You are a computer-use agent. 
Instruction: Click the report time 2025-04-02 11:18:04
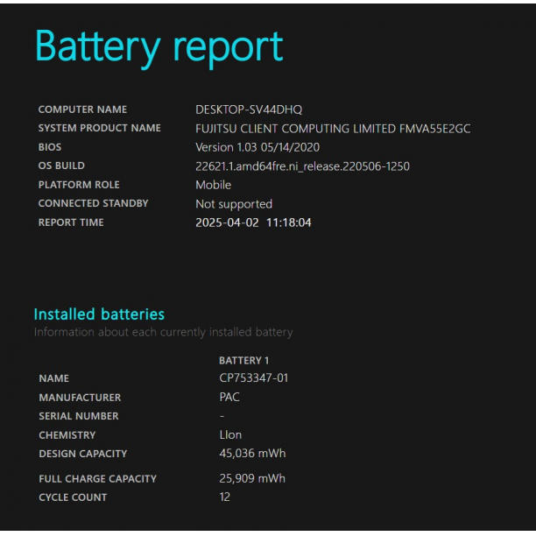(253, 222)
